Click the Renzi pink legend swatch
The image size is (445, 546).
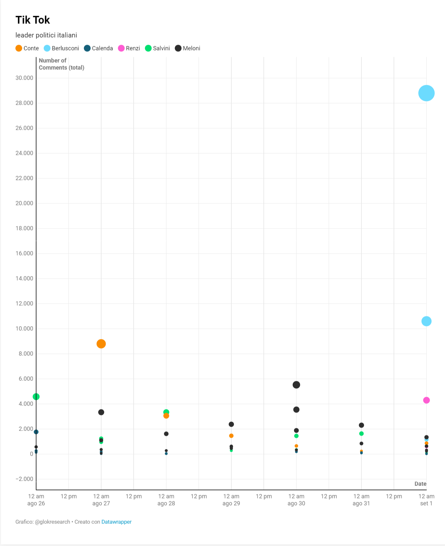(x=121, y=48)
